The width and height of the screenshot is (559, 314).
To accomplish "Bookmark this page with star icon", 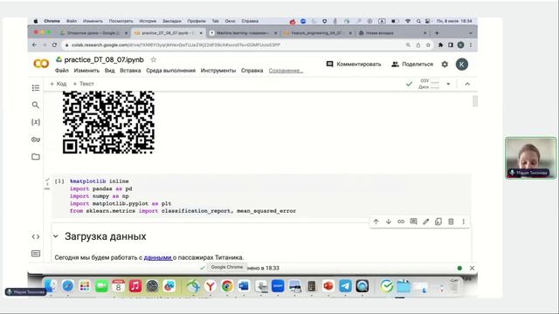I will (x=428, y=44).
